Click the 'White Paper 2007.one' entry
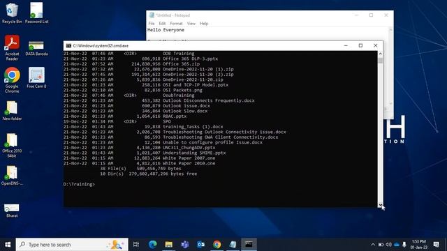 coord(189,158)
